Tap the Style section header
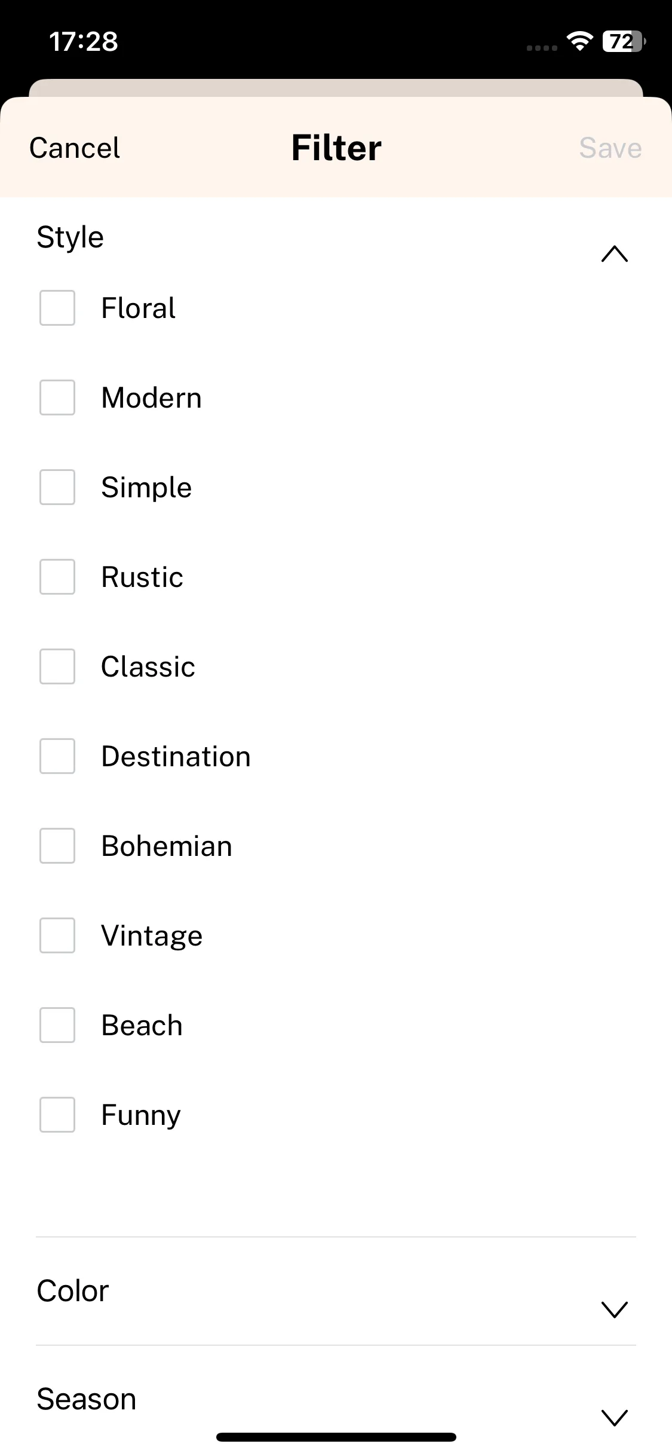Viewport: 672px width, 1456px height. (x=336, y=237)
